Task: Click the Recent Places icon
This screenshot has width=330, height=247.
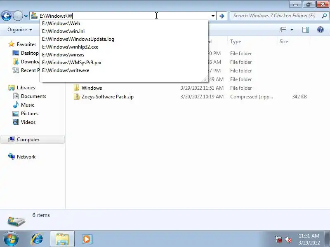Action: coord(16,70)
